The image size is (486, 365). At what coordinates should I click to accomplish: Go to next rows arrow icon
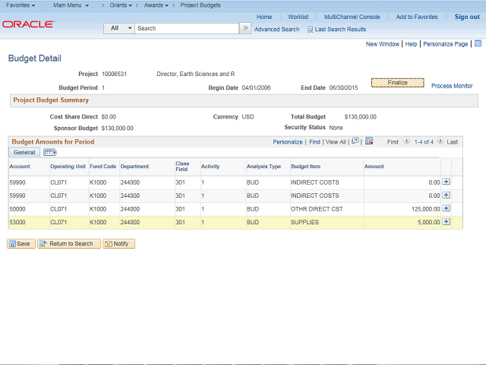(439, 141)
